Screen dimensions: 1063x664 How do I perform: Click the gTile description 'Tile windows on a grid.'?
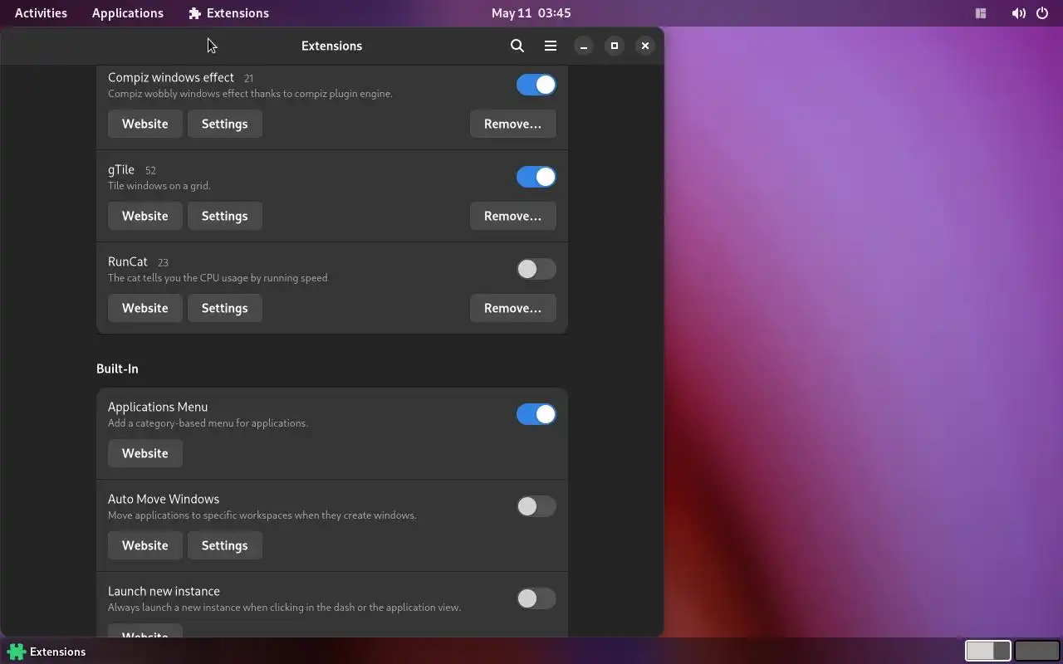(x=159, y=186)
